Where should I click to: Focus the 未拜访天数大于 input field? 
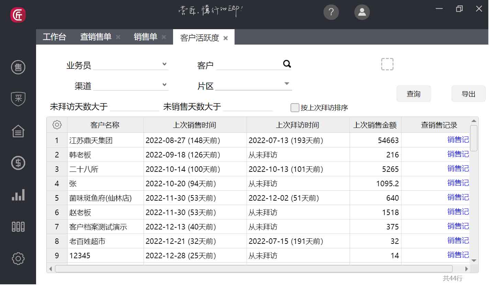coord(135,107)
